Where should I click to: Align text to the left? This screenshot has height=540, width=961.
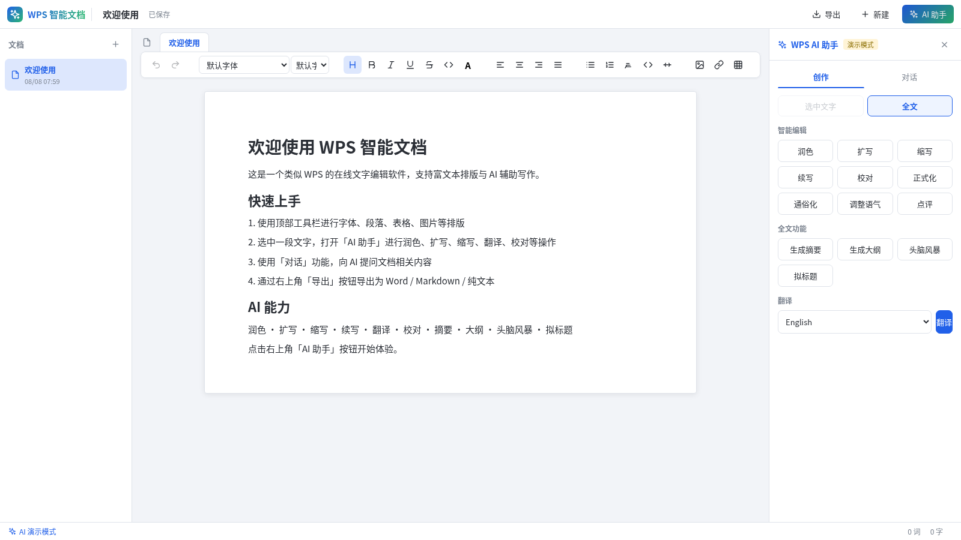(x=500, y=65)
